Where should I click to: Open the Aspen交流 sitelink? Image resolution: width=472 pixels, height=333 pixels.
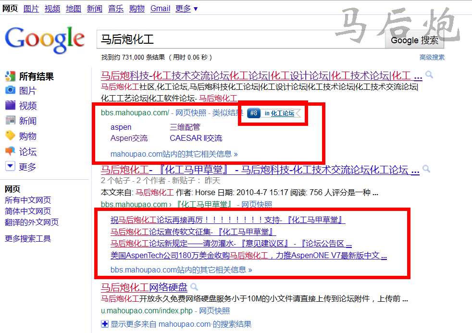coord(129,138)
